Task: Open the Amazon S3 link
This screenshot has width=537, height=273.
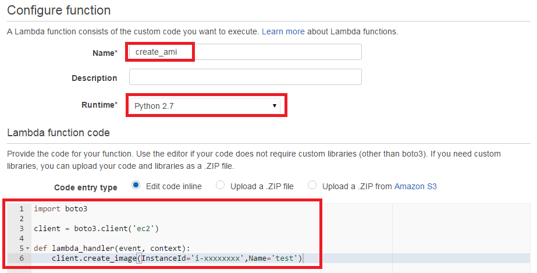Action: tap(415, 186)
